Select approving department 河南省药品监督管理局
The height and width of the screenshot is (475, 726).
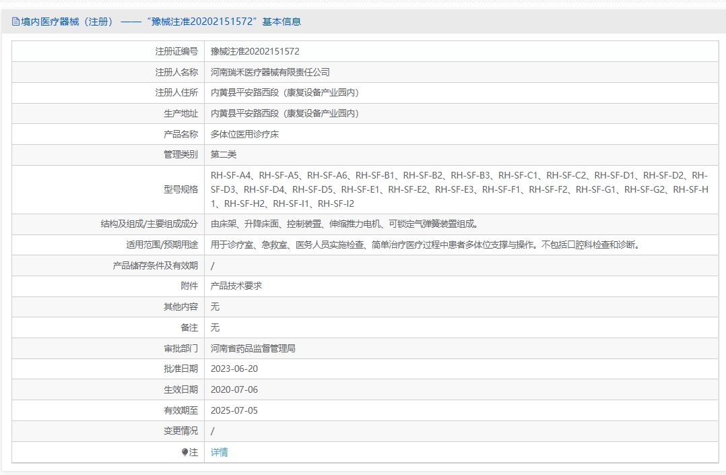pos(253,348)
